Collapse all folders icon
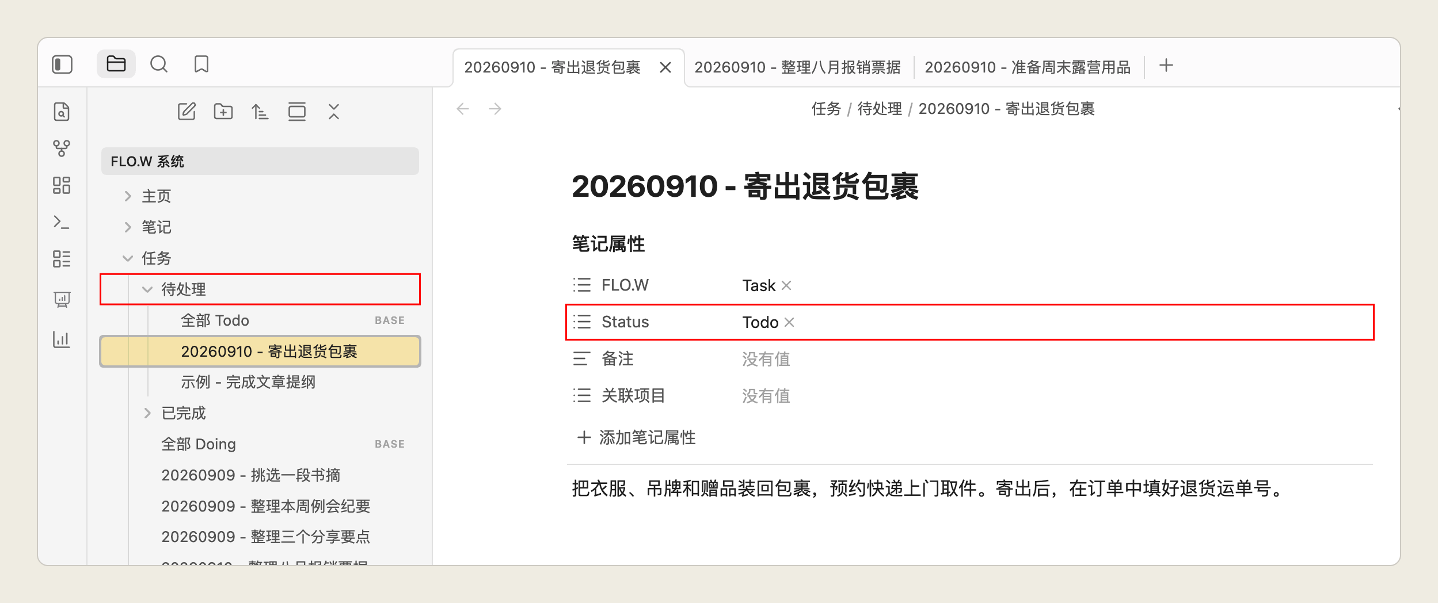This screenshot has height=603, width=1438. 334,111
